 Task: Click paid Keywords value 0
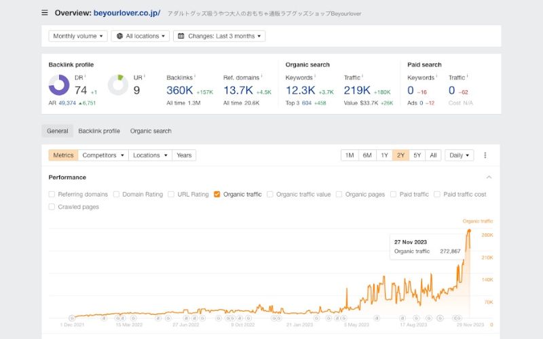pos(411,90)
